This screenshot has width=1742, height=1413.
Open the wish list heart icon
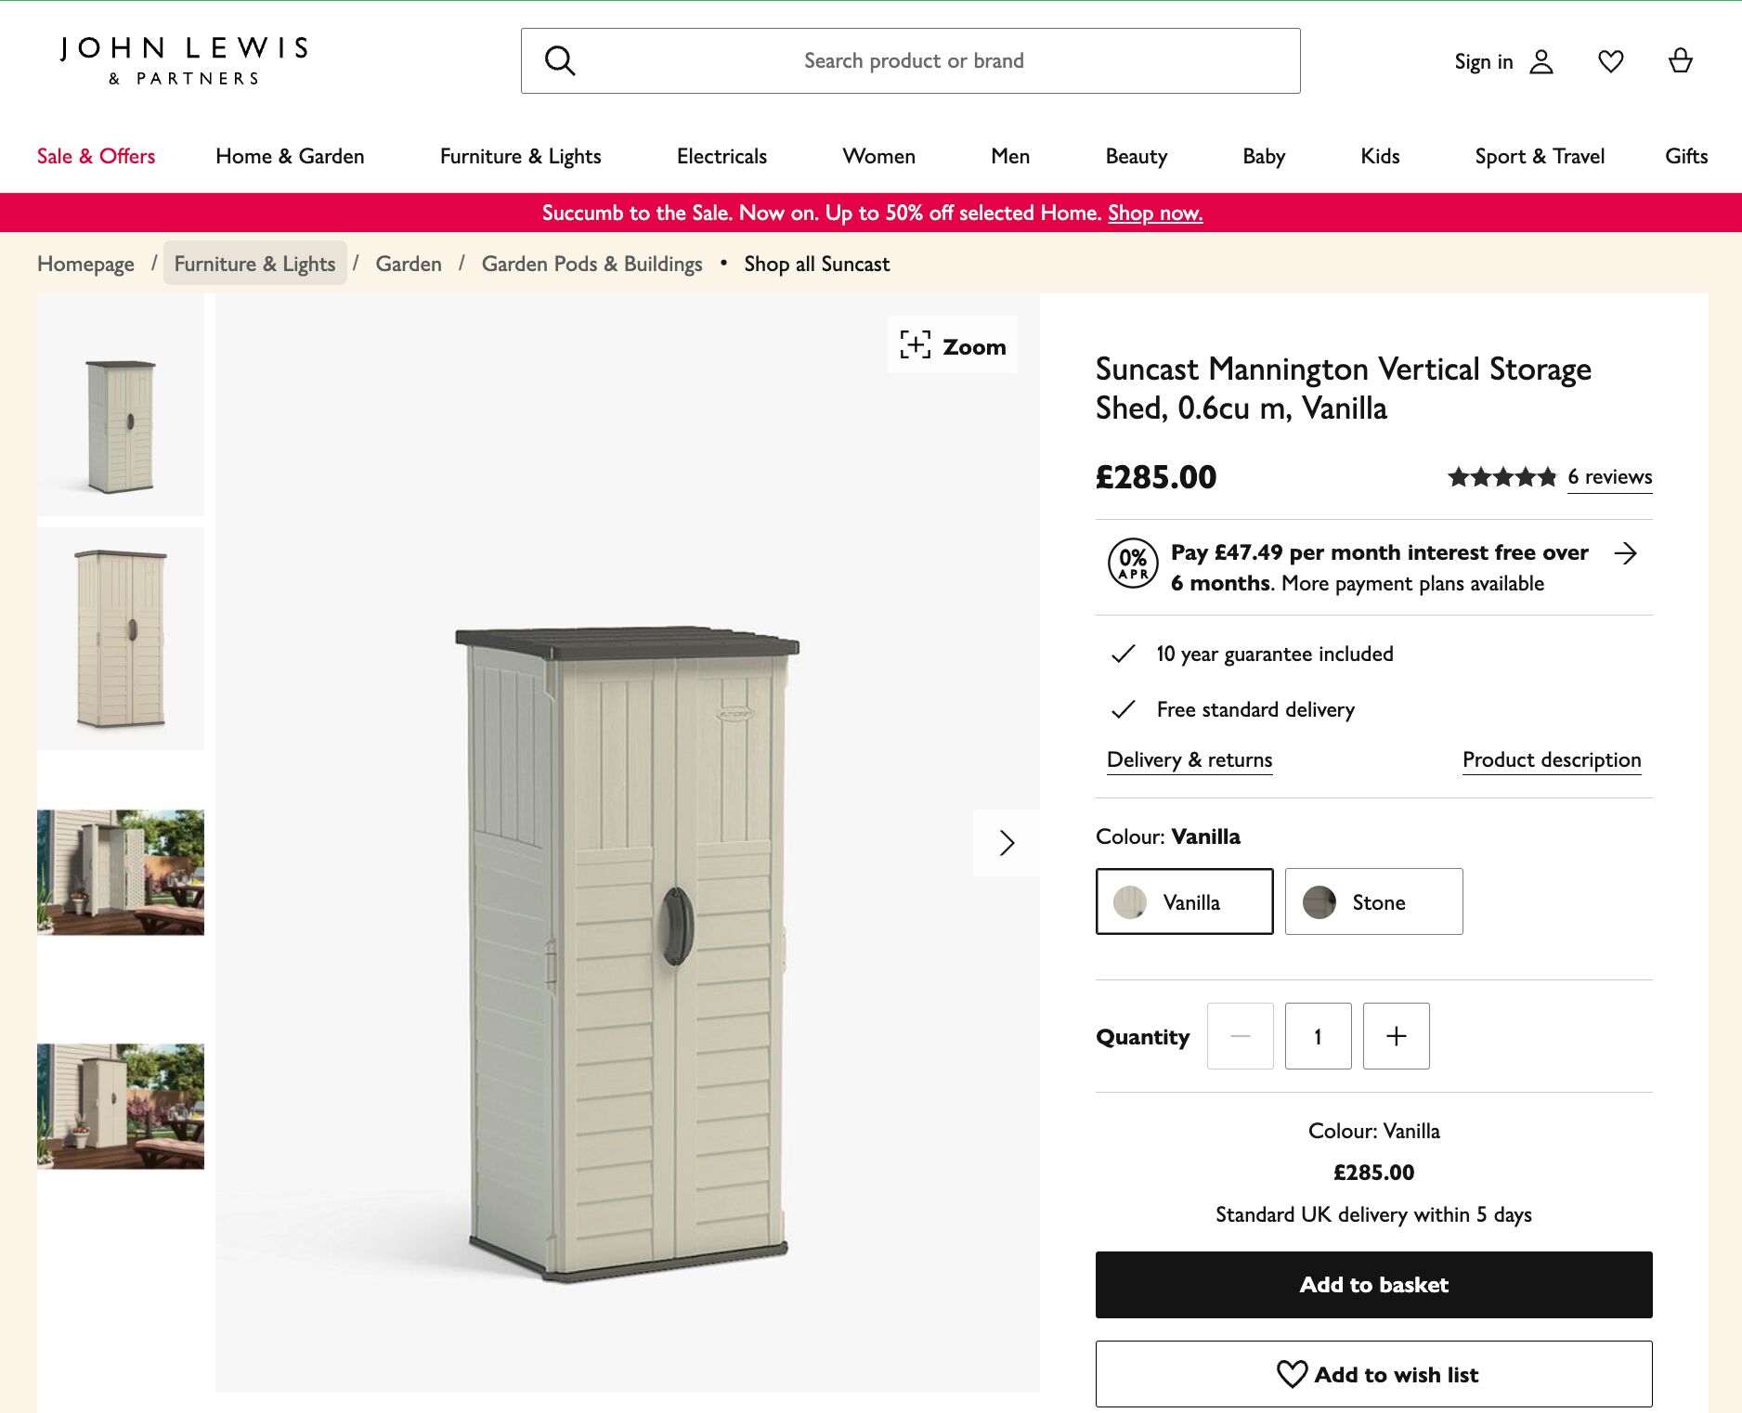coord(1611,61)
